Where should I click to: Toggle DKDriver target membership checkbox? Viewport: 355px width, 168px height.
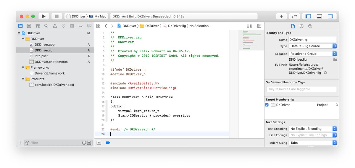(267, 105)
